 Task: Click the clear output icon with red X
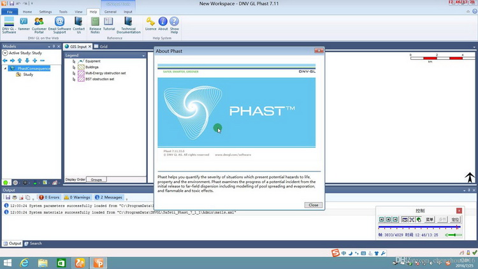21,198
